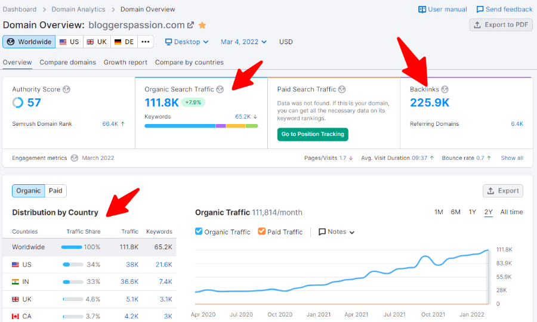Click the Send feedback speech bubble icon
The width and height of the screenshot is (537, 322).
(480, 9)
